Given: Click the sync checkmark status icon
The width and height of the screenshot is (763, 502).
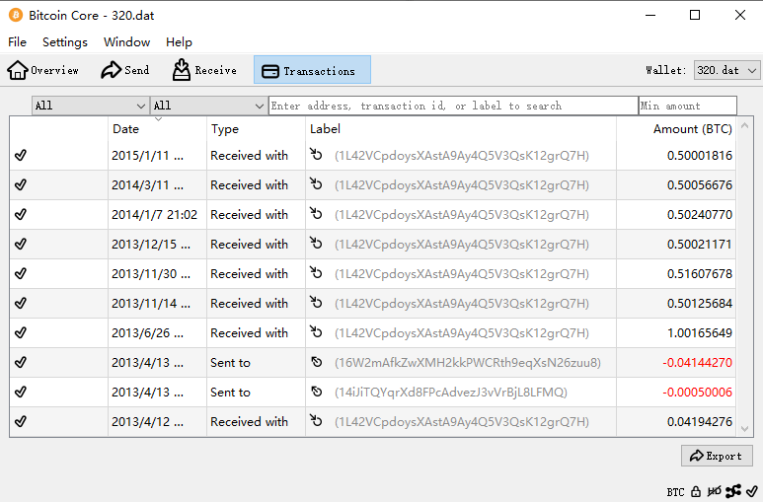Looking at the screenshot, I should 751,491.
